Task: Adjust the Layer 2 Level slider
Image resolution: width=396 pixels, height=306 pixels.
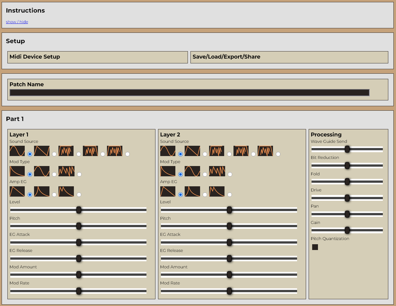Action: pyautogui.click(x=229, y=210)
